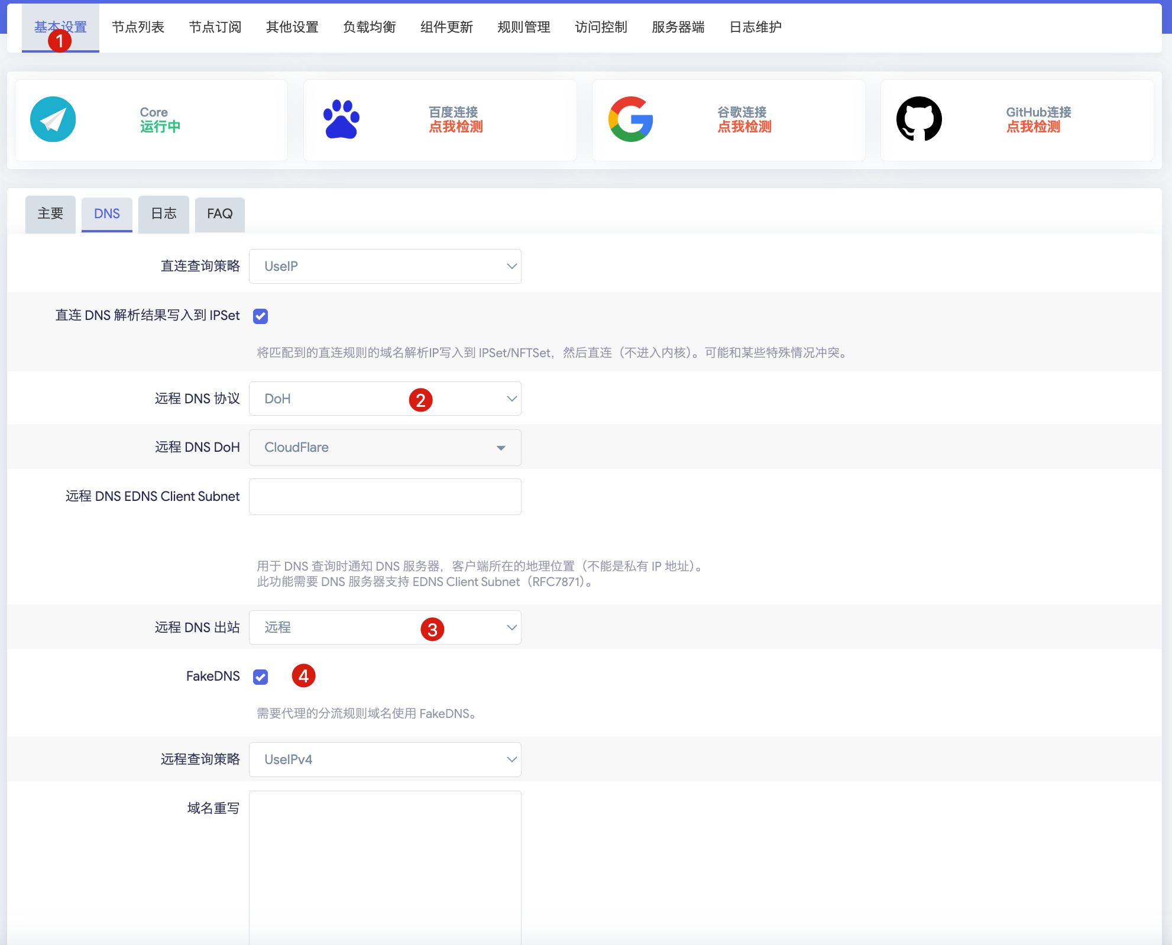Viewport: 1172px width, 945px height.
Task: Open the 规则管理 tab
Action: click(x=523, y=27)
